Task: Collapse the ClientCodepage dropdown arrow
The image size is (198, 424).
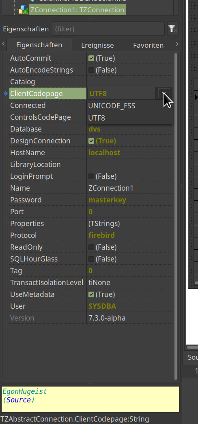Action: (164, 94)
